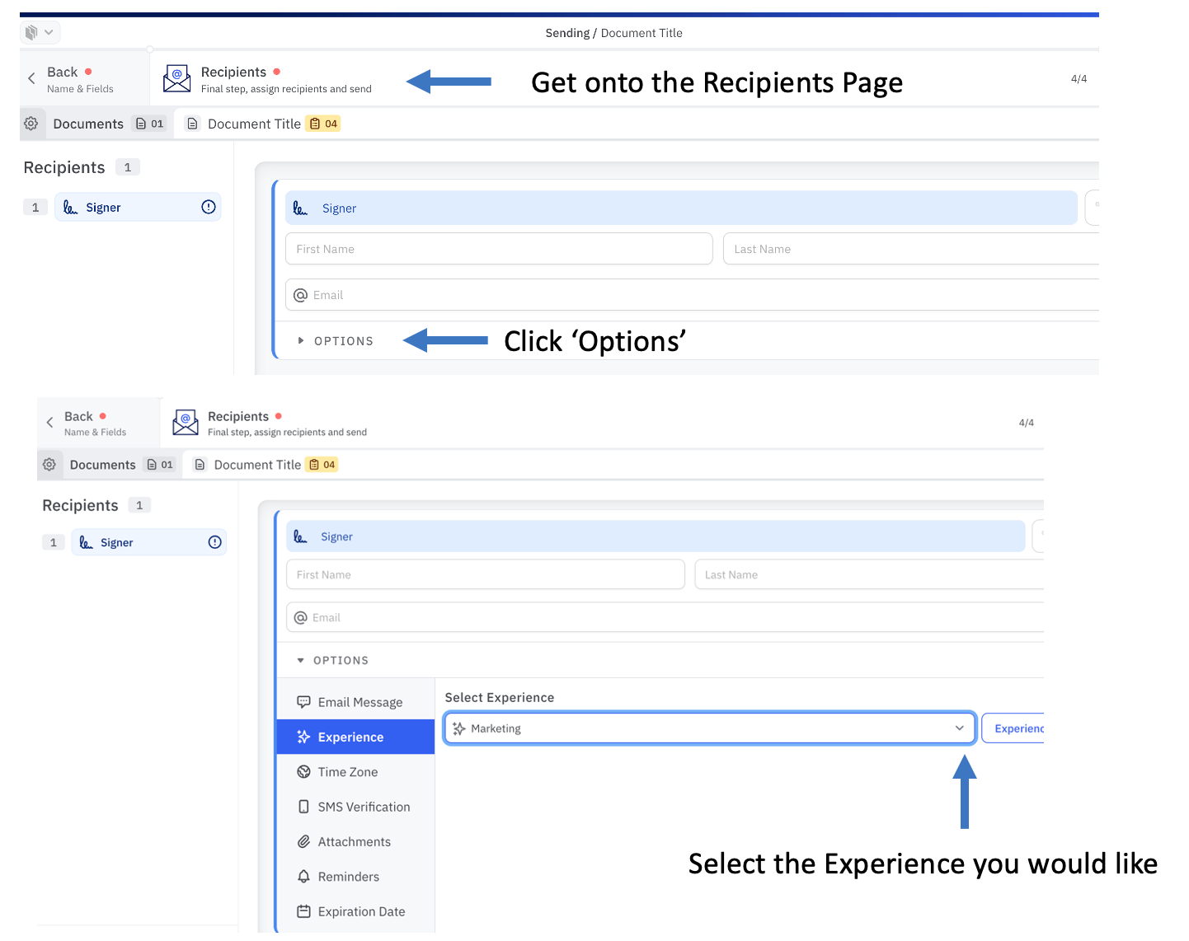Click the Expiration Date calendar icon
The width and height of the screenshot is (1189, 941).
tap(303, 911)
